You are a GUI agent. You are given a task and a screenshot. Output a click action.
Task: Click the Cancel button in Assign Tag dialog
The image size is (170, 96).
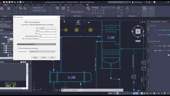coord(44,57)
